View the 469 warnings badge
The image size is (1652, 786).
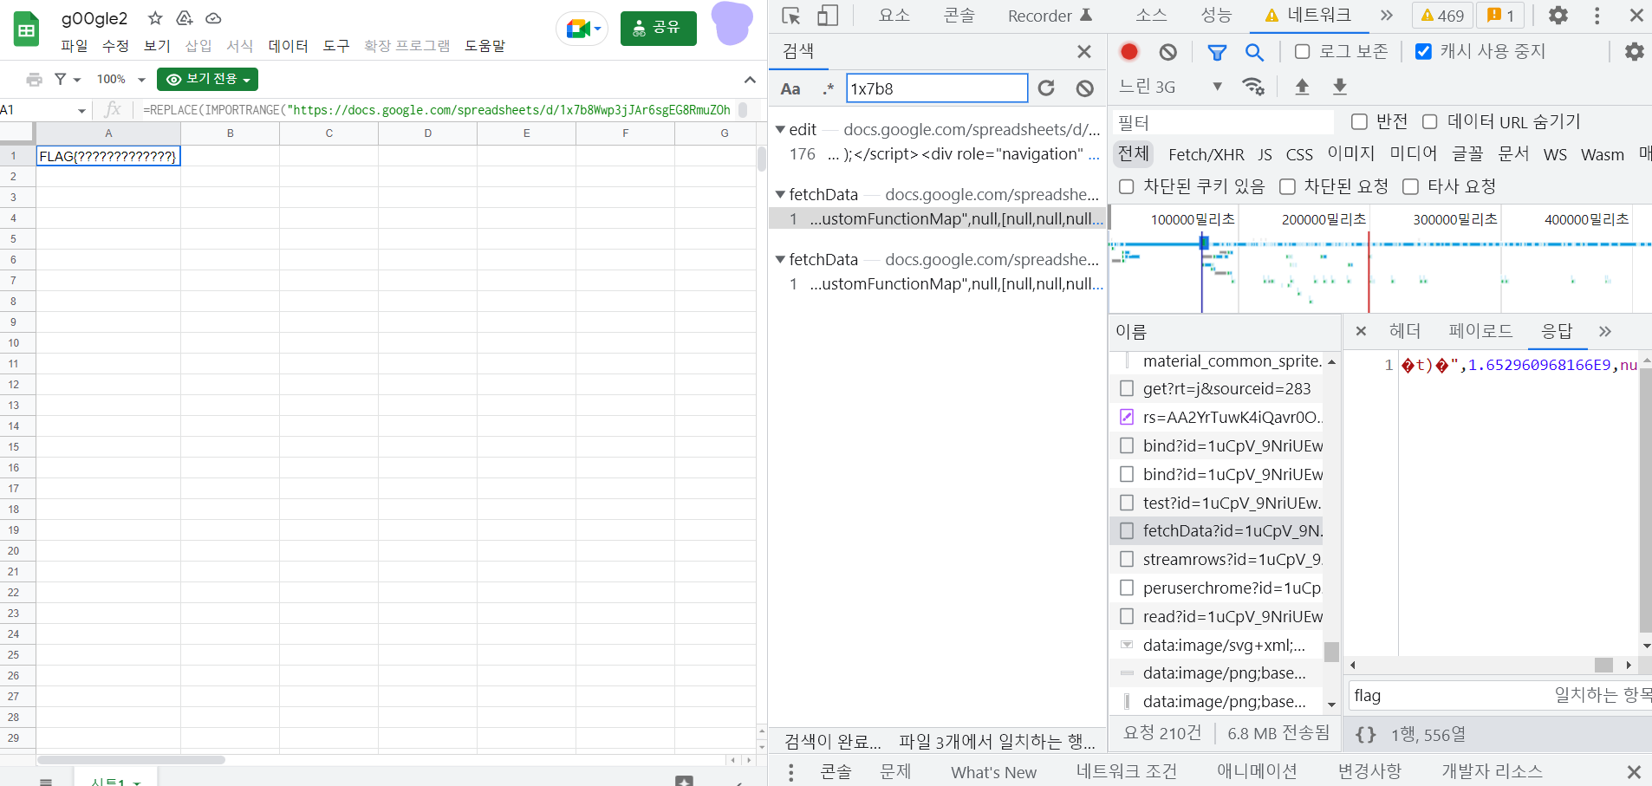pyautogui.click(x=1442, y=16)
